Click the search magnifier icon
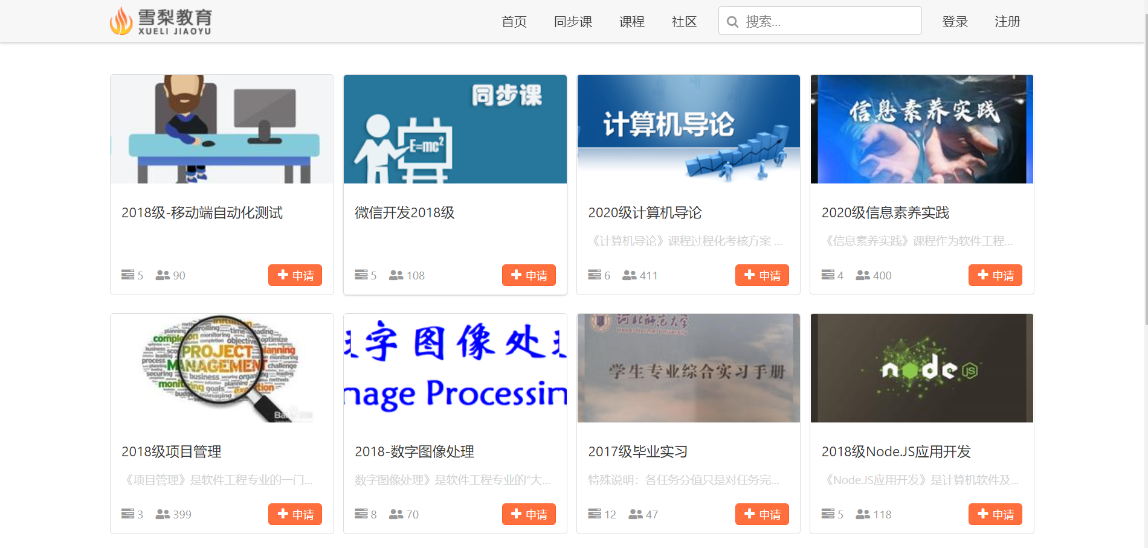Viewport: 1148px width, 548px height. tap(732, 22)
